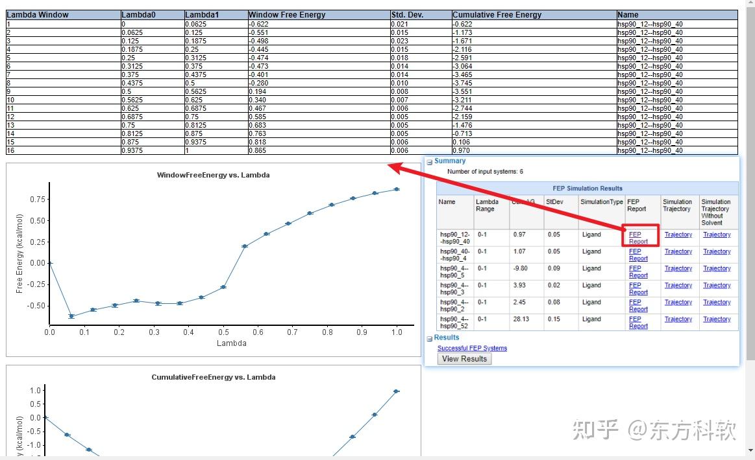Open Simulation Trajectory for hsp90_4--hsp90_3
The width and height of the screenshot is (755, 460).
(x=678, y=285)
